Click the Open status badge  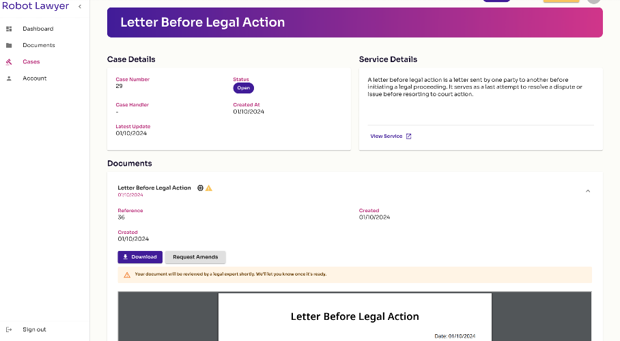click(244, 88)
